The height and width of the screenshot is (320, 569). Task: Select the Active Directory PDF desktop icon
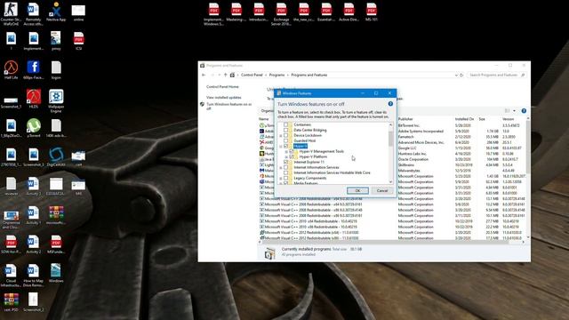tap(349, 12)
